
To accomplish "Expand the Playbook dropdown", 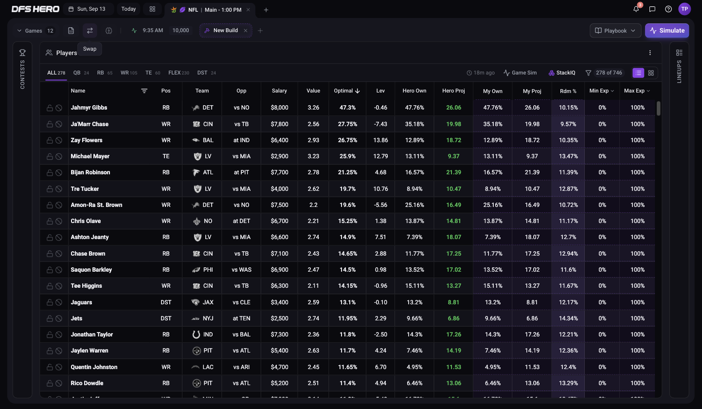I will [615, 31].
